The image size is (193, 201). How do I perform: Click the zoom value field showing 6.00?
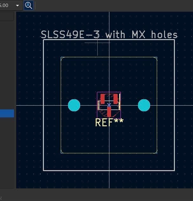6,5
